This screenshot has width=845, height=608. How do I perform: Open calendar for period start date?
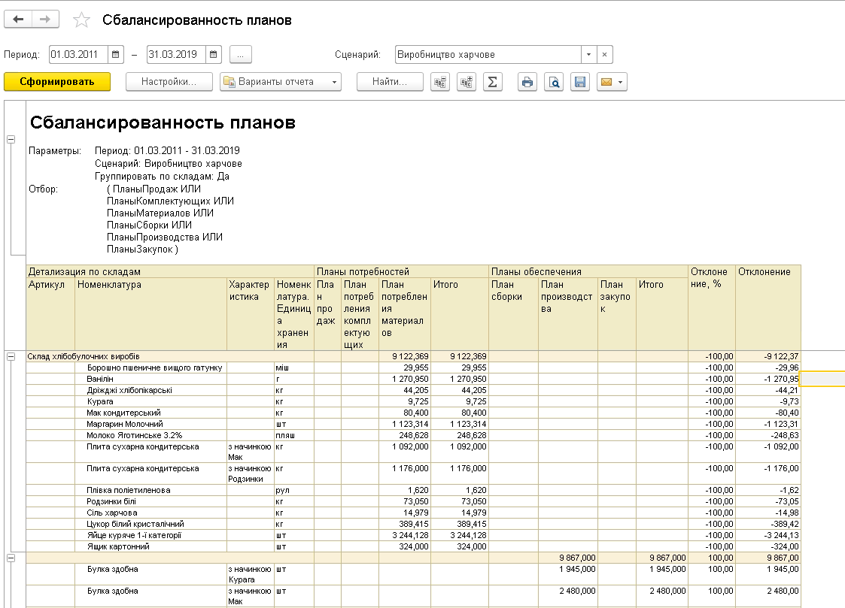115,54
